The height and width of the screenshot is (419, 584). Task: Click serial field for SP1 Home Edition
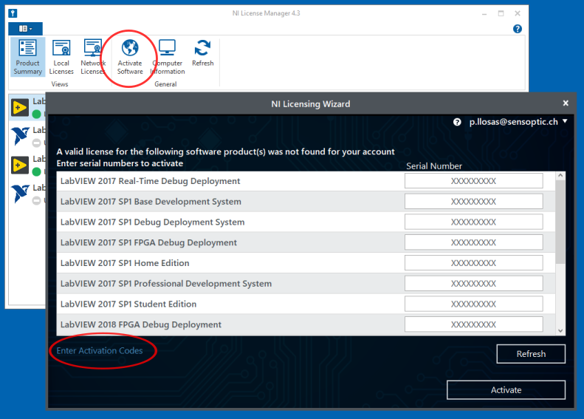pyautogui.click(x=473, y=263)
